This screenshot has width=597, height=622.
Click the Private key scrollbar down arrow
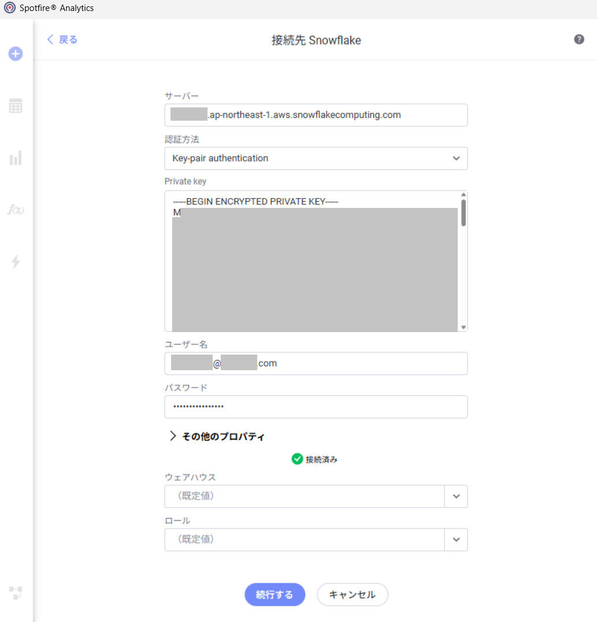pyautogui.click(x=463, y=327)
